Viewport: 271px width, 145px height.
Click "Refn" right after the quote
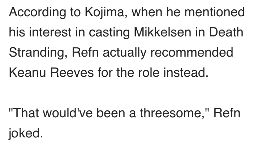click(227, 114)
